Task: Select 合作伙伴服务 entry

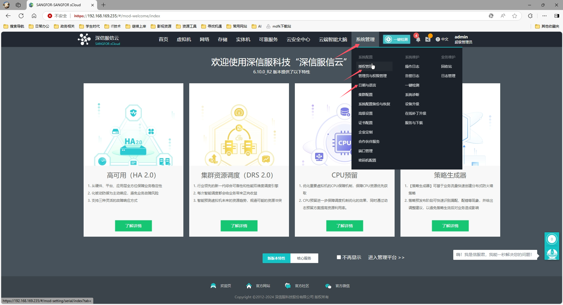Action: [x=369, y=141]
